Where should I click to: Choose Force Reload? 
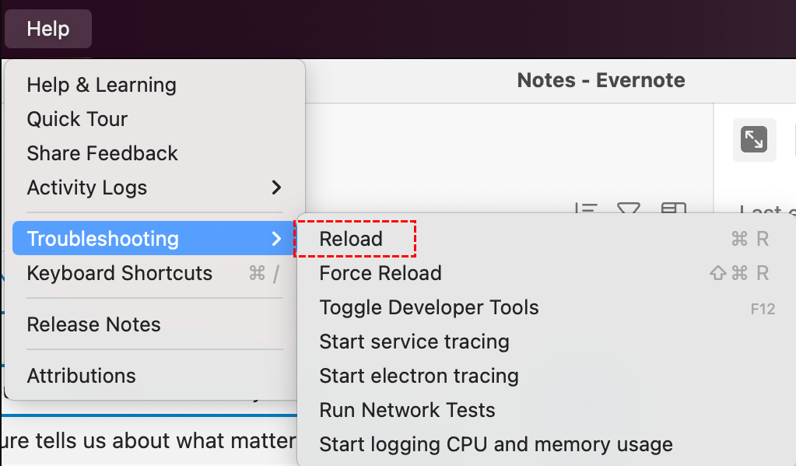pyautogui.click(x=380, y=273)
